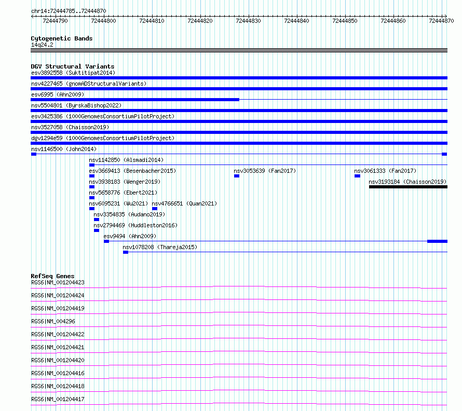
Task: Open RGS6|NM_004296 transcript label
Action: (x=53, y=321)
